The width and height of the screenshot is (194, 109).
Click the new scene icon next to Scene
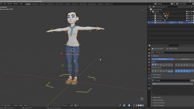click(x=172, y=4)
